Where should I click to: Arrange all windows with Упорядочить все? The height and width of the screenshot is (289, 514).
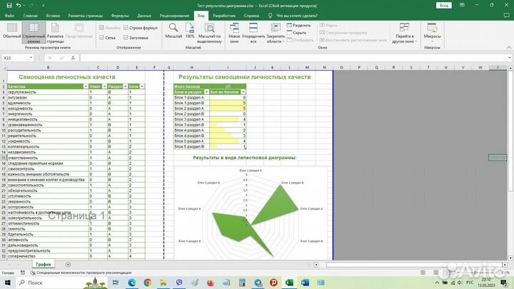point(253,33)
